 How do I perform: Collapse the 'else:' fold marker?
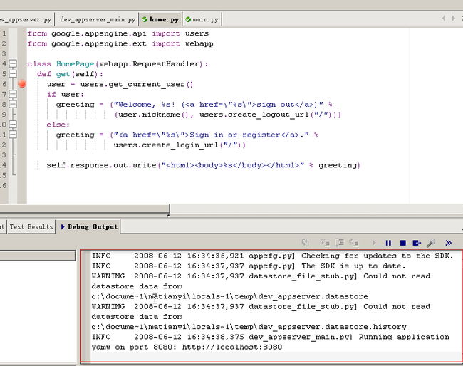coord(13,125)
